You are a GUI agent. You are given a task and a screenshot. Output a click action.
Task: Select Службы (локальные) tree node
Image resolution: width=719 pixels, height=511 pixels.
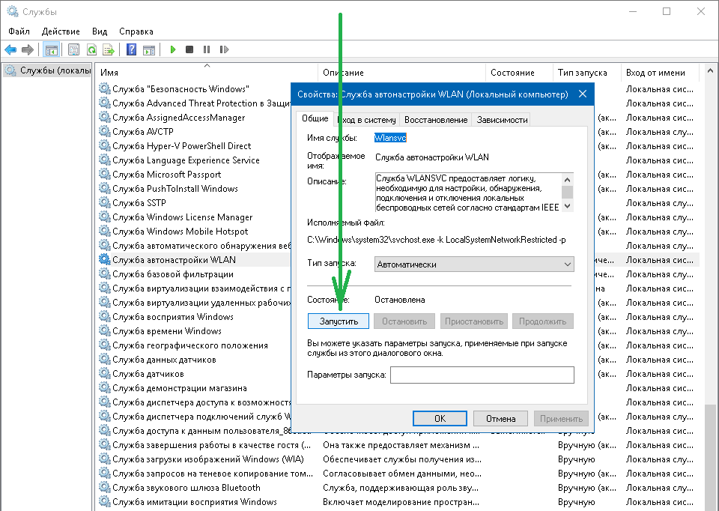48,70
